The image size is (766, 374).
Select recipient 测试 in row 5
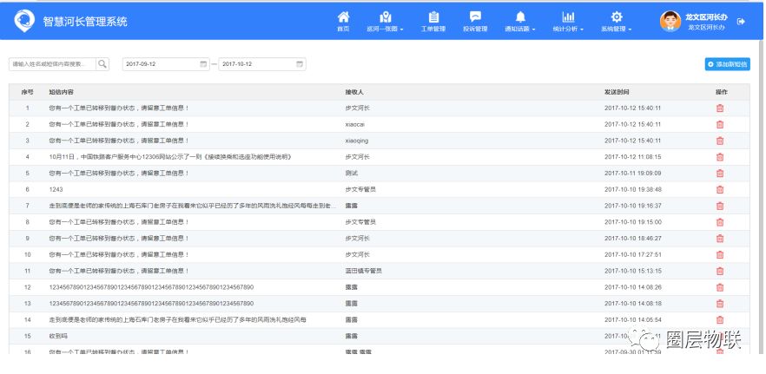tap(351, 174)
